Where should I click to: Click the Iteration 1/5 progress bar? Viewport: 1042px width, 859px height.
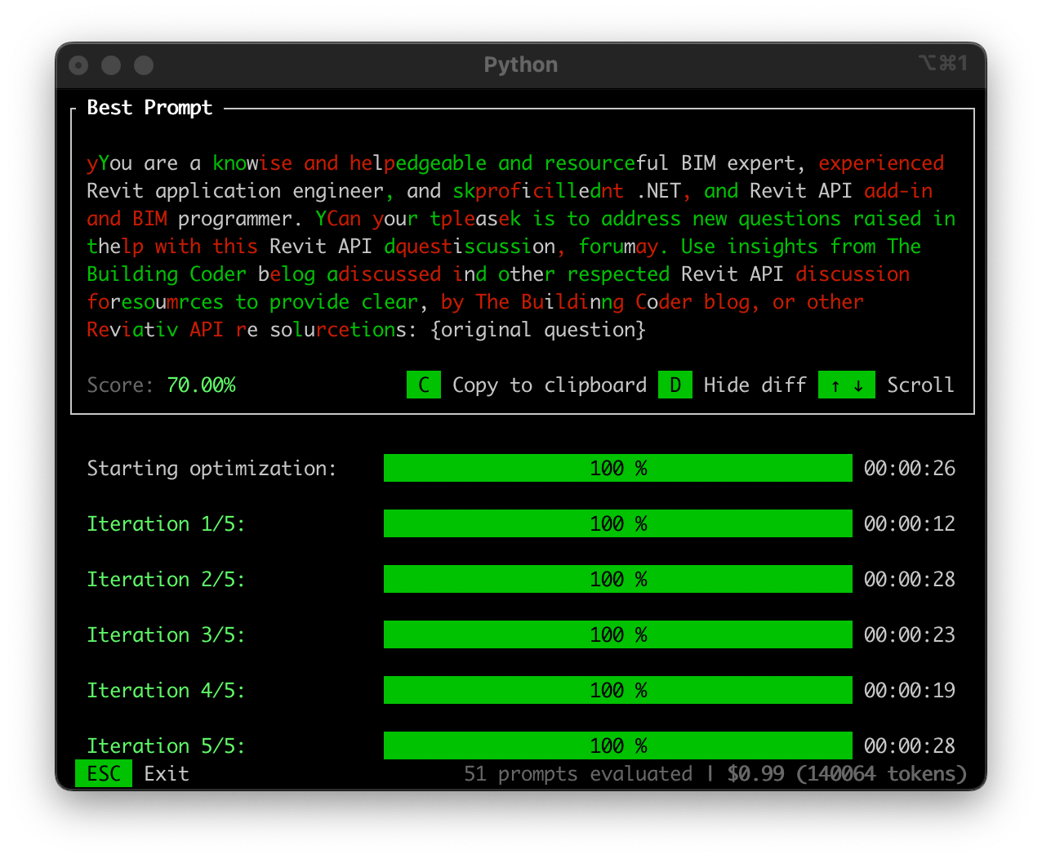click(617, 524)
